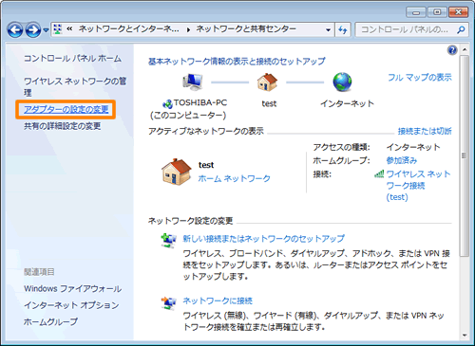Open the blue help question mark icon
The height and width of the screenshot is (346, 475).
[x=452, y=50]
